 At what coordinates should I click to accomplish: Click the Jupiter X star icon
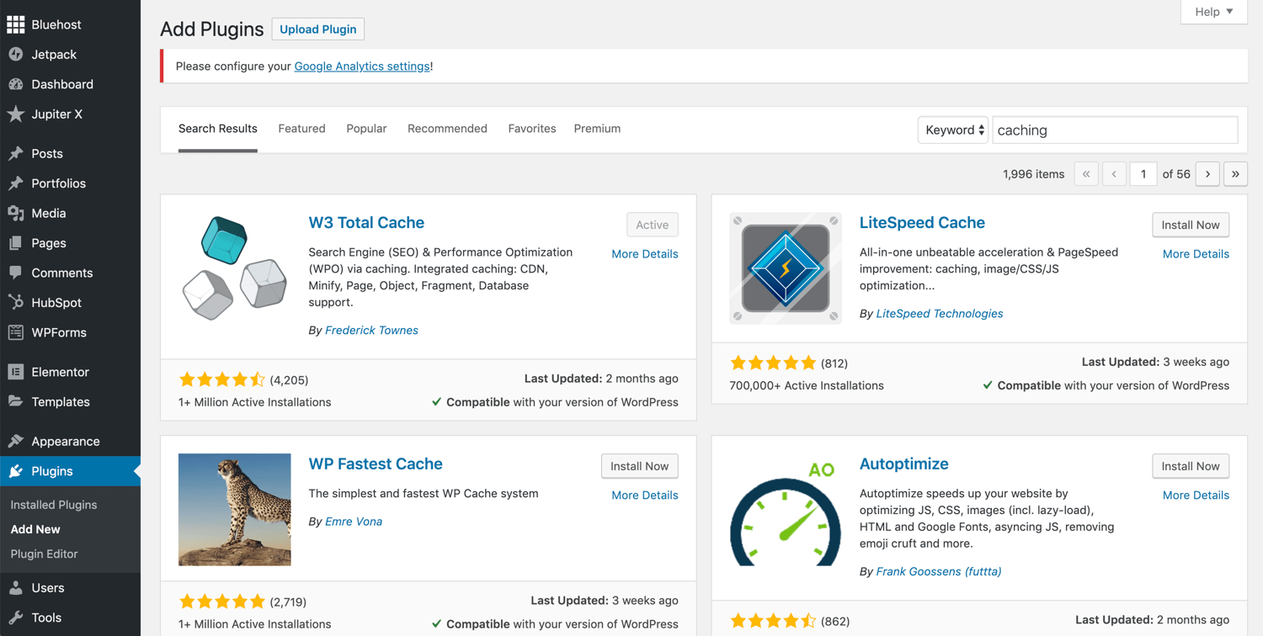[x=15, y=114]
